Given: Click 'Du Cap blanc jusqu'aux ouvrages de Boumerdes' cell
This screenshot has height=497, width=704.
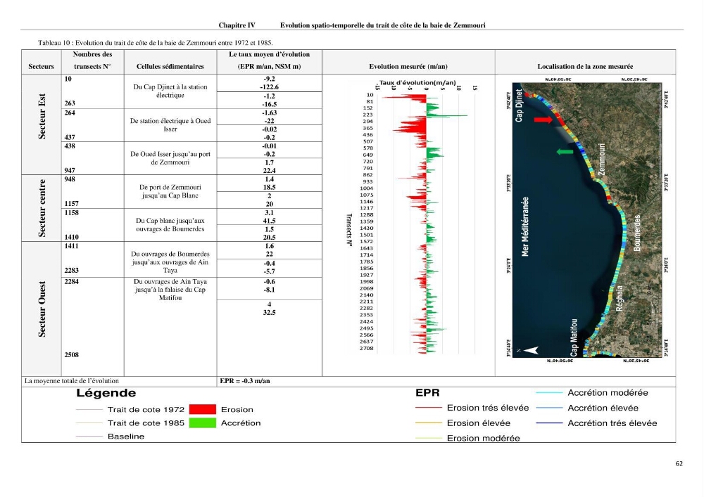Looking at the screenshot, I should [x=170, y=224].
